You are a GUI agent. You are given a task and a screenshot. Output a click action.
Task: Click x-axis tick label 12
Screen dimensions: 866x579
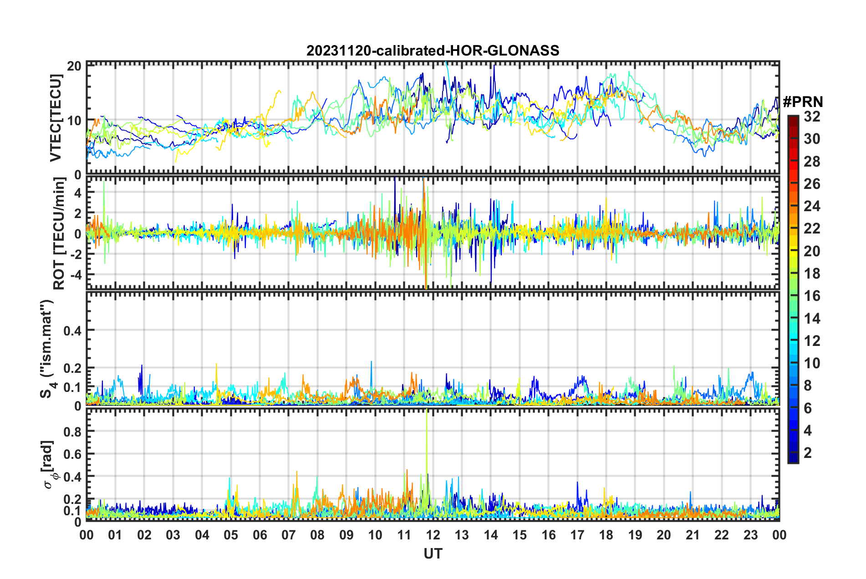(x=433, y=535)
